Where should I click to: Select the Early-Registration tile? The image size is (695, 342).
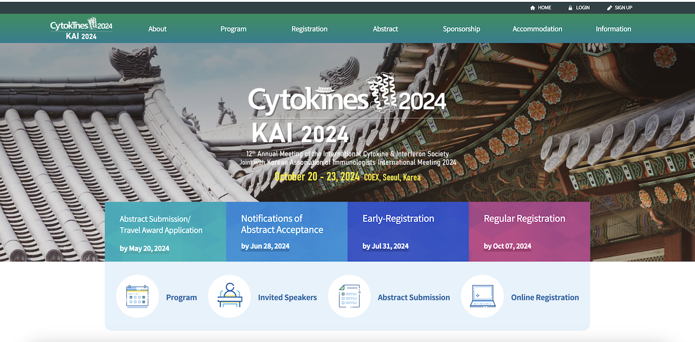408,231
